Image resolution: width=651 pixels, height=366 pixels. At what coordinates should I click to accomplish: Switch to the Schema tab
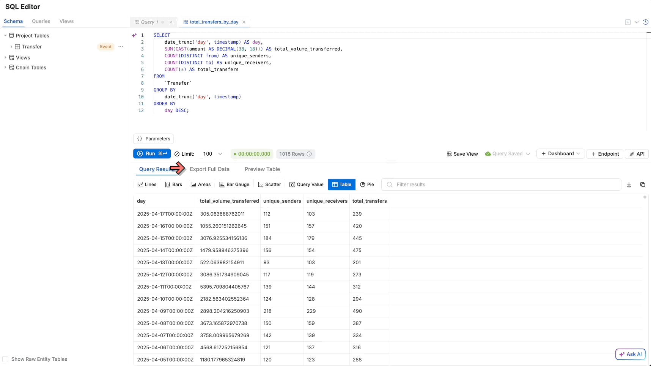13,21
